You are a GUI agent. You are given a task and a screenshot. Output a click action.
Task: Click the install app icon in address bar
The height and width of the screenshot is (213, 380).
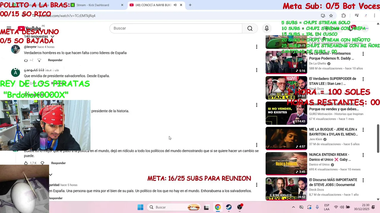click(x=323, y=16)
